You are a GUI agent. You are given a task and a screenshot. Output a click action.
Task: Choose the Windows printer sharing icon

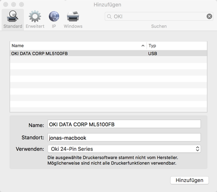point(73,16)
